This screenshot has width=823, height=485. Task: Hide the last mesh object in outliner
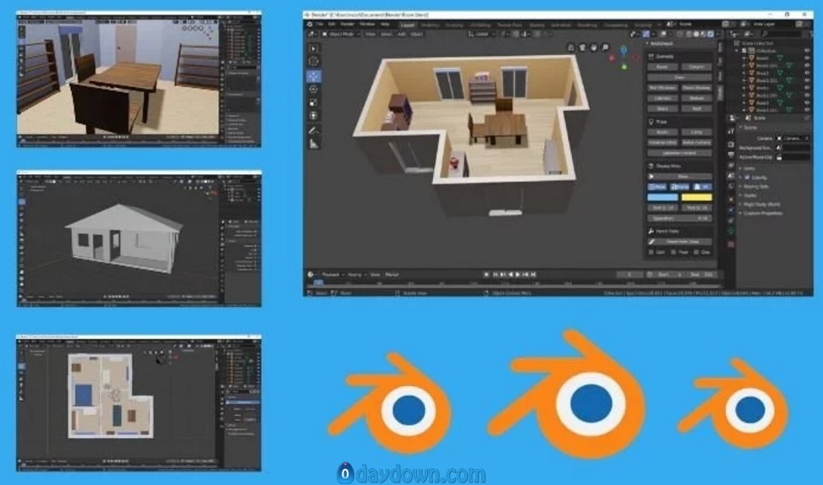[x=807, y=110]
